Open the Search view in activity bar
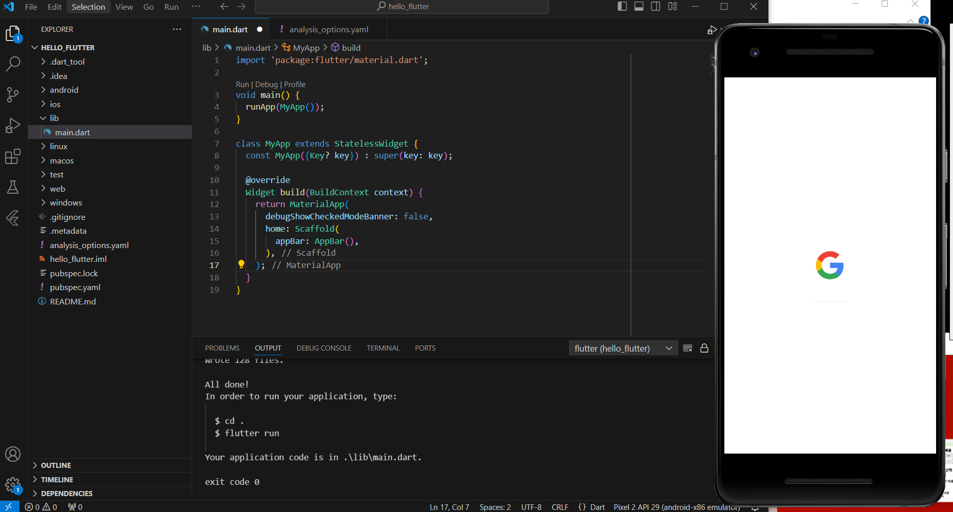 [x=13, y=64]
